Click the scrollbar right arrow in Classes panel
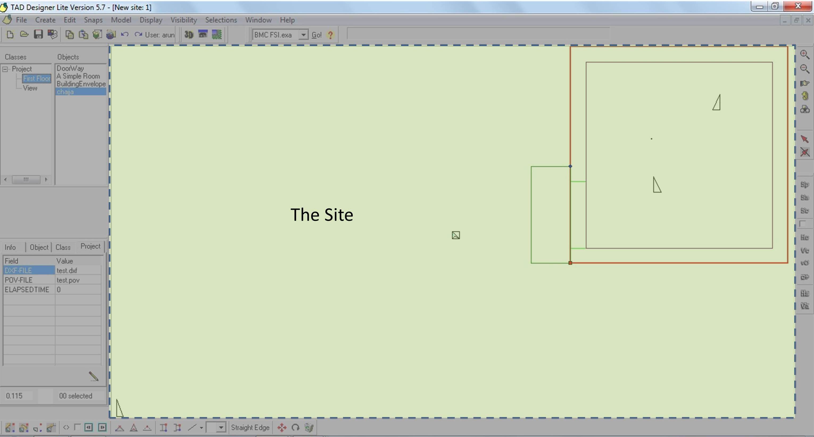This screenshot has height=437, width=814. (46, 179)
